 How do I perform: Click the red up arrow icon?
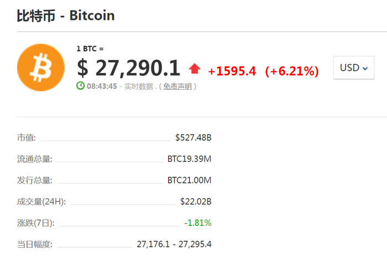pos(195,69)
